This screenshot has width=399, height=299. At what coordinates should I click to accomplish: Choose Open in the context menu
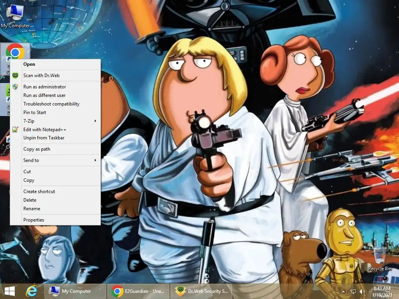(x=55, y=64)
